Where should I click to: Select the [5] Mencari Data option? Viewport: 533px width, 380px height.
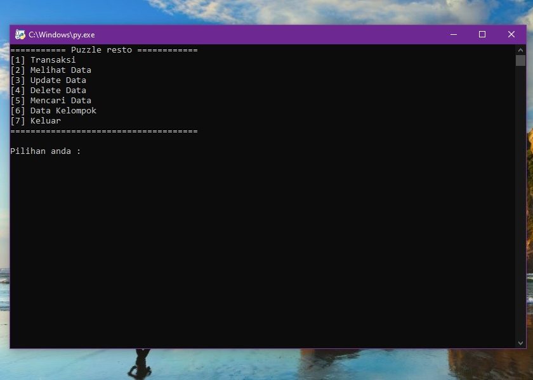(x=51, y=100)
